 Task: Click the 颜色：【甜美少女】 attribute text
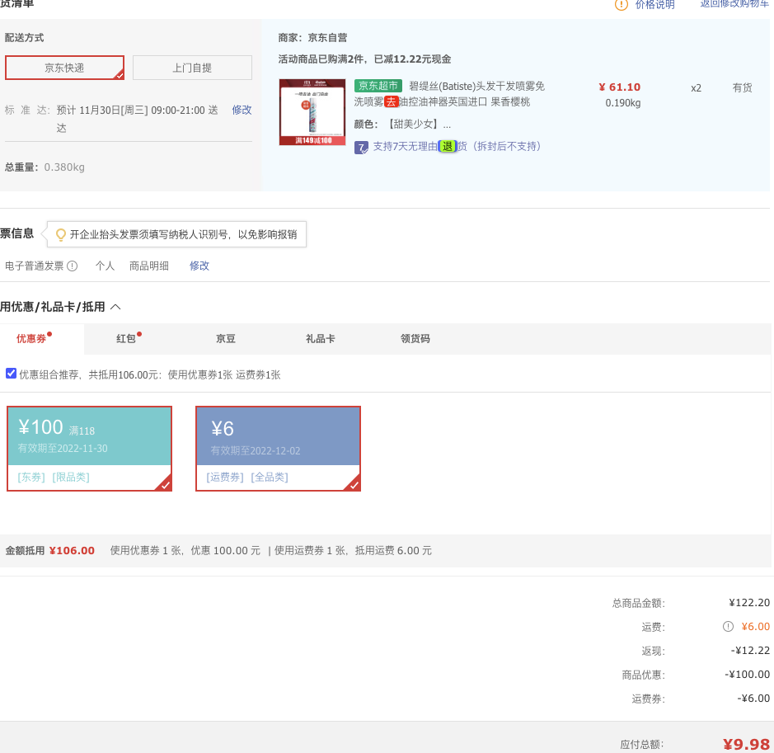point(402,124)
